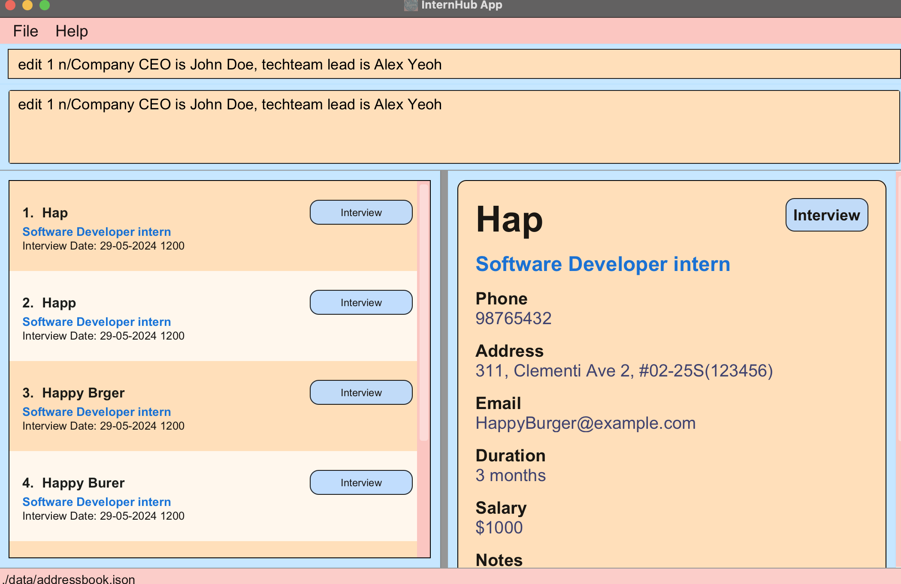The image size is (901, 584).
Task: Click Interview button for Happy Brger entry
Action: [361, 393]
